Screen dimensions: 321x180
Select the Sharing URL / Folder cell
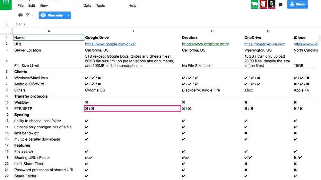(49, 158)
